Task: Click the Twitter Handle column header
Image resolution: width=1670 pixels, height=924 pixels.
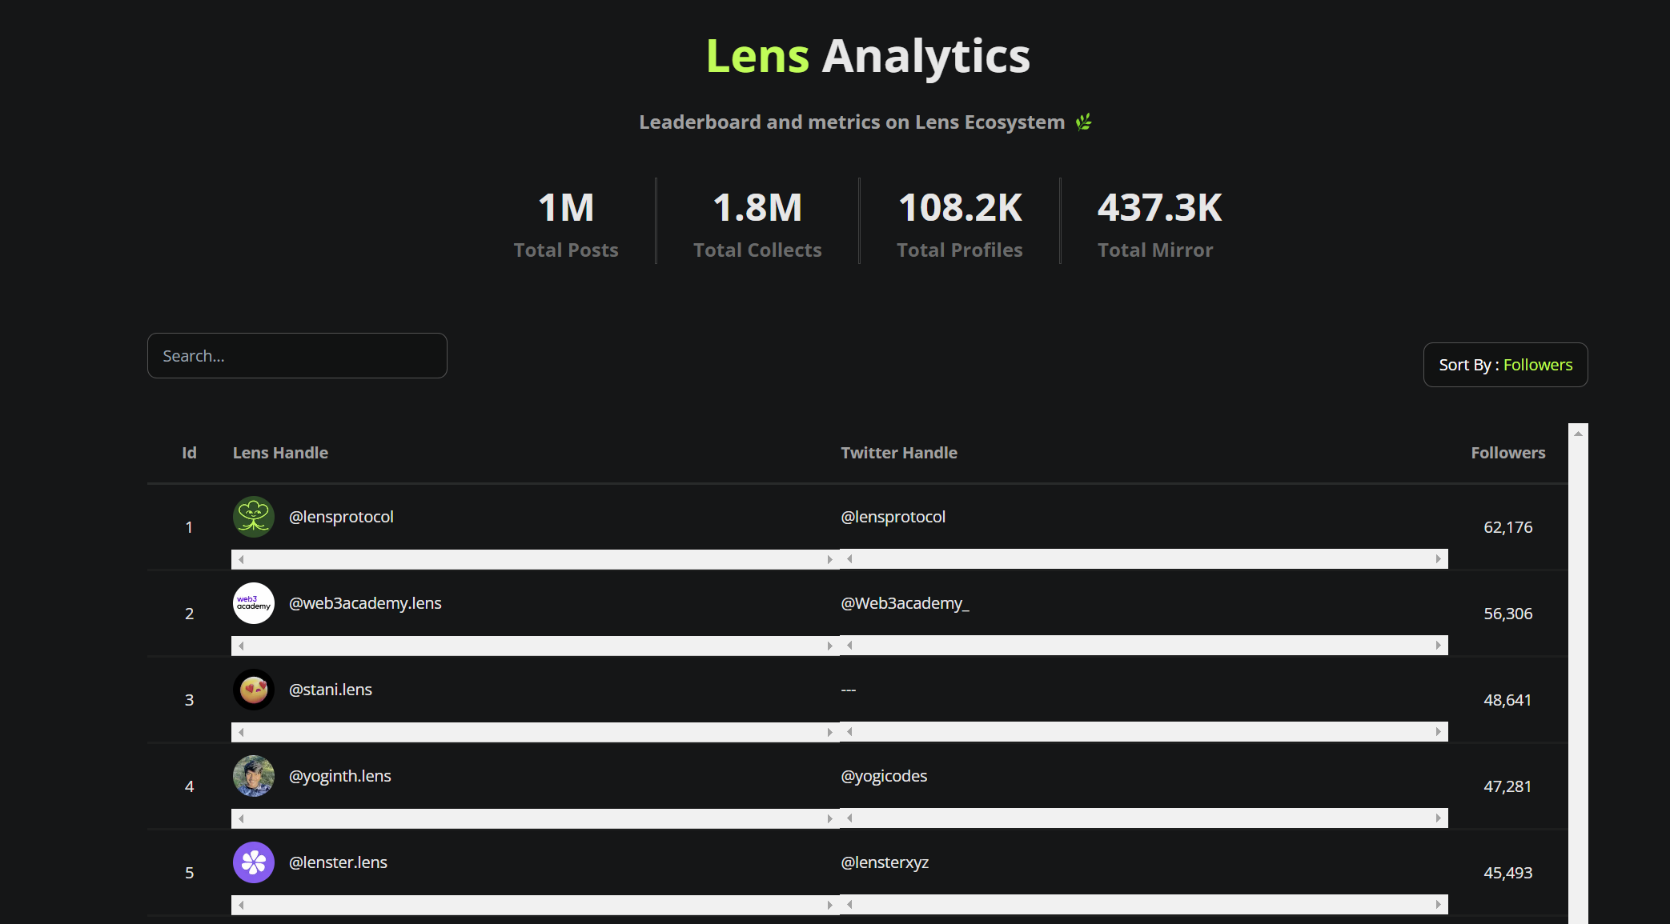Action: (899, 453)
